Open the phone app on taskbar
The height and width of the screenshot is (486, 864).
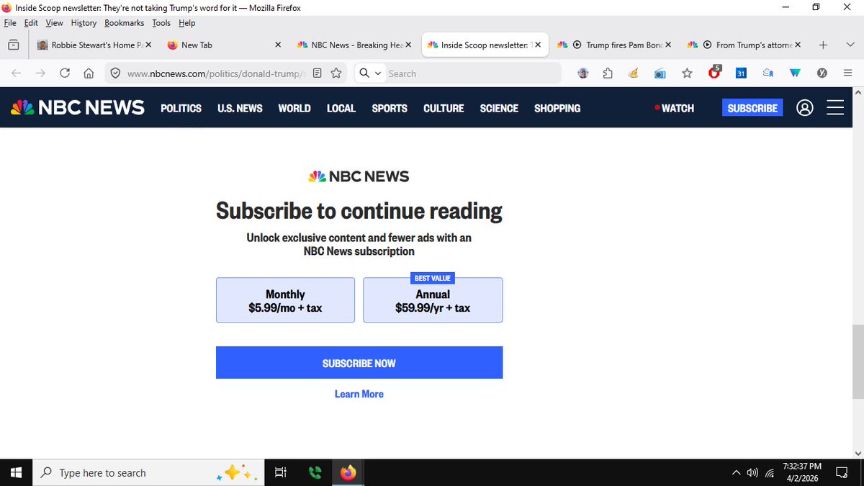click(315, 472)
